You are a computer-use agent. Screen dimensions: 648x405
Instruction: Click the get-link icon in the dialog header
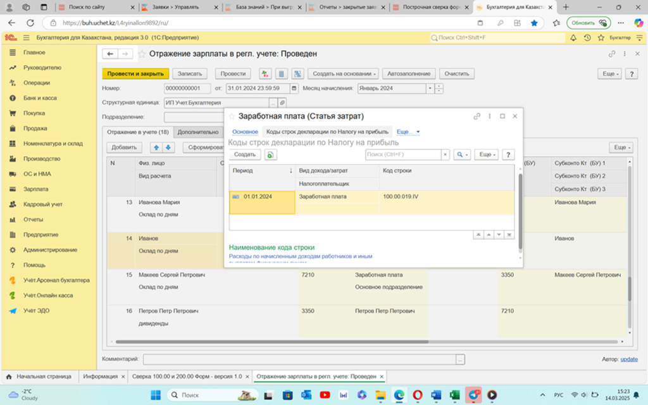coord(477,116)
